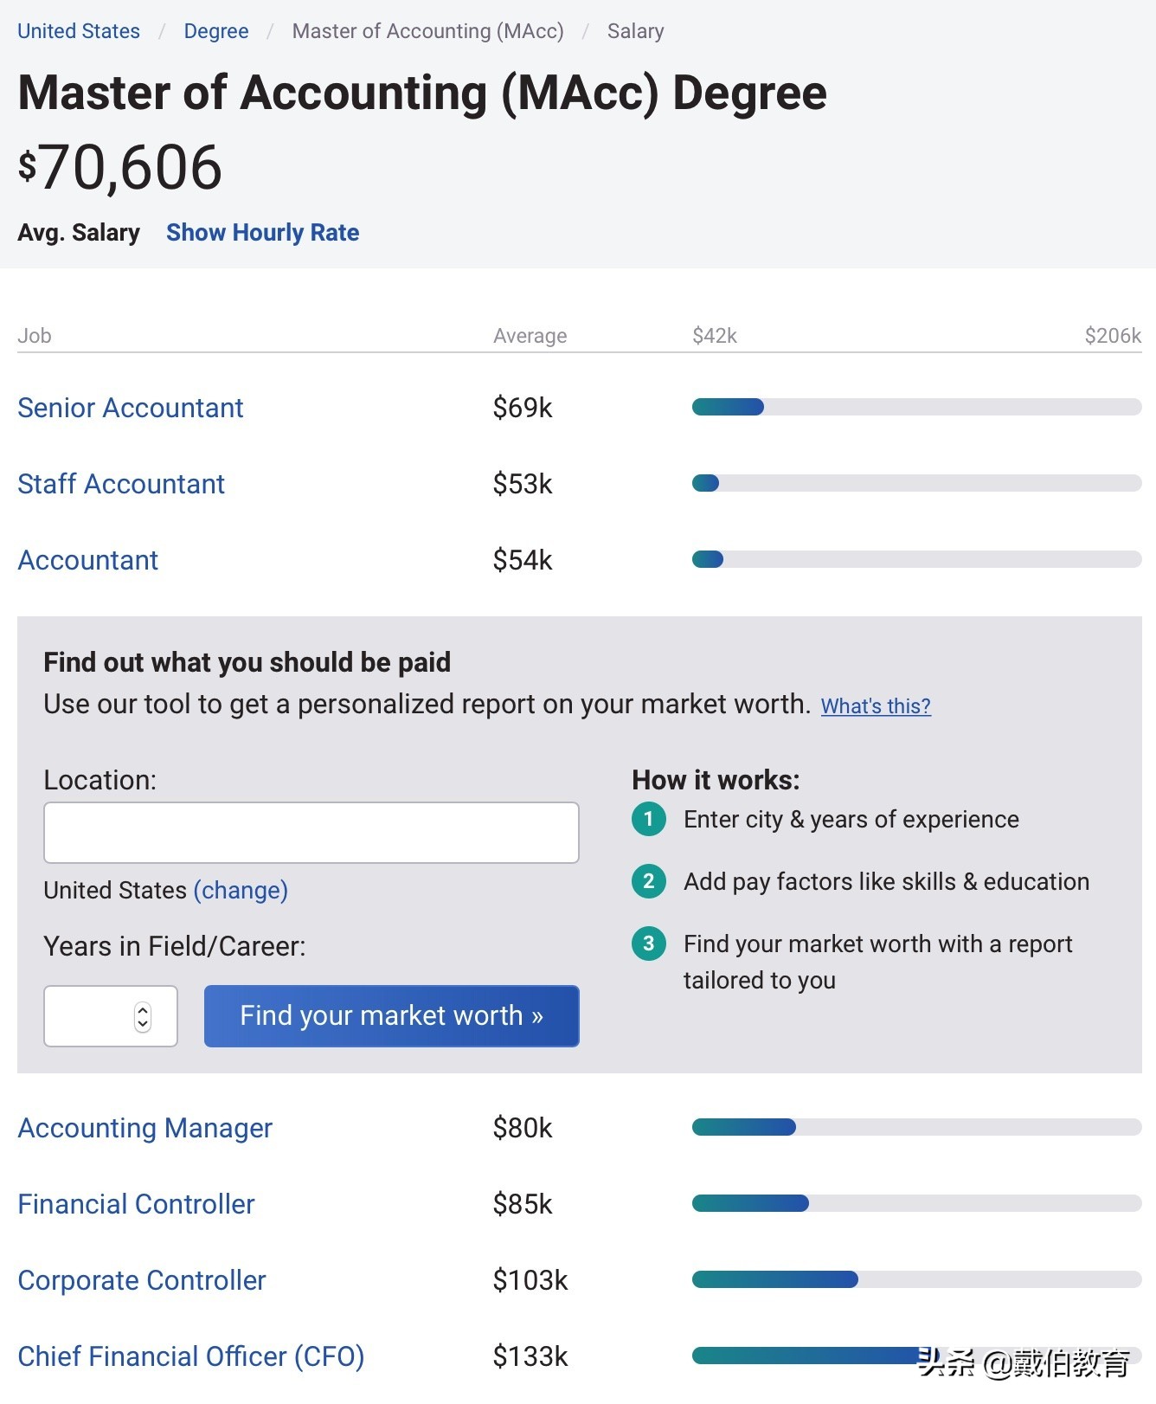Open Degree breadcrumb link
This screenshot has width=1156, height=1404.
click(216, 31)
